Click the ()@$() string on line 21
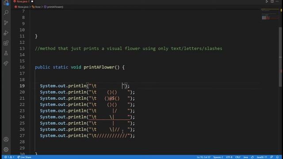The image size is (283, 159). point(112,98)
